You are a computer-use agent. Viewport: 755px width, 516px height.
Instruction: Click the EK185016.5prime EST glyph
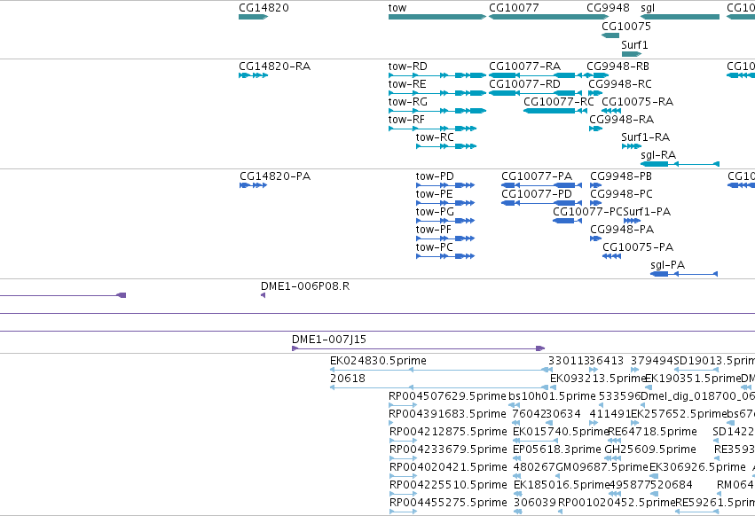pos(517,495)
